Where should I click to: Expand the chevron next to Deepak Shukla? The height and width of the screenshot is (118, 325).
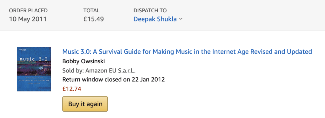pos(181,19)
